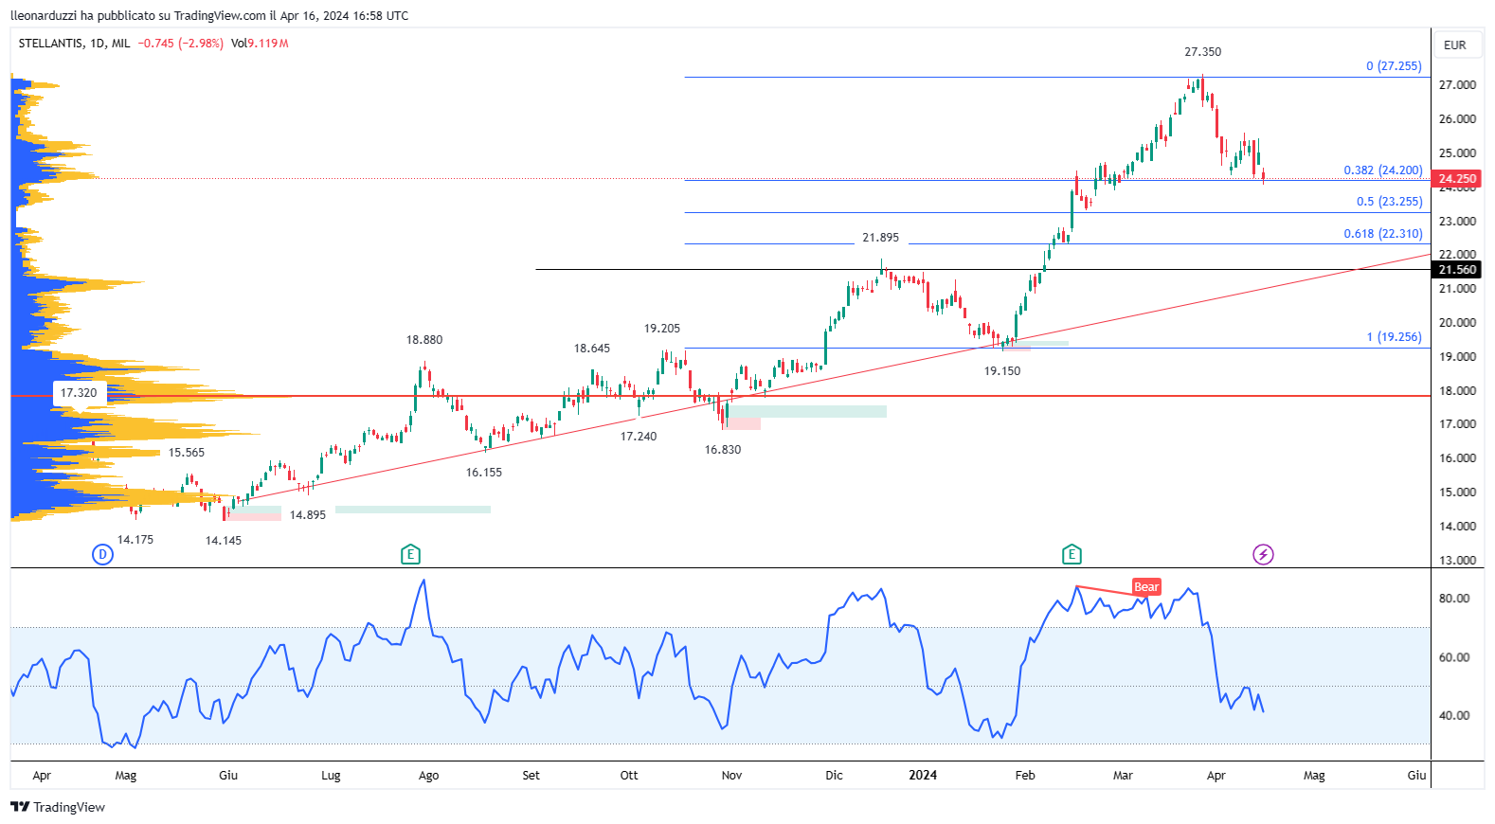Click the '1 (19.256)' Fibonacci label
Screen dimensions: 1495x824
coord(1394,337)
